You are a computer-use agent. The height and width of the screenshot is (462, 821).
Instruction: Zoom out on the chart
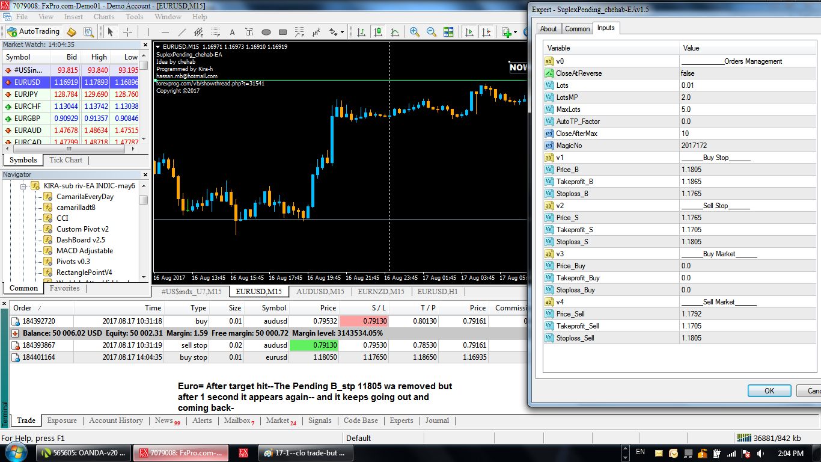432,32
